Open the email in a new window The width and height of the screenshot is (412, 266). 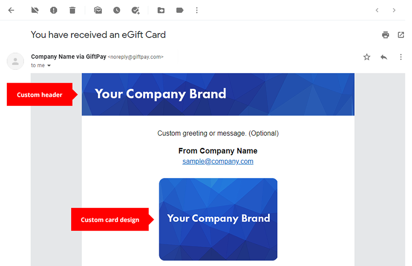[401, 35]
